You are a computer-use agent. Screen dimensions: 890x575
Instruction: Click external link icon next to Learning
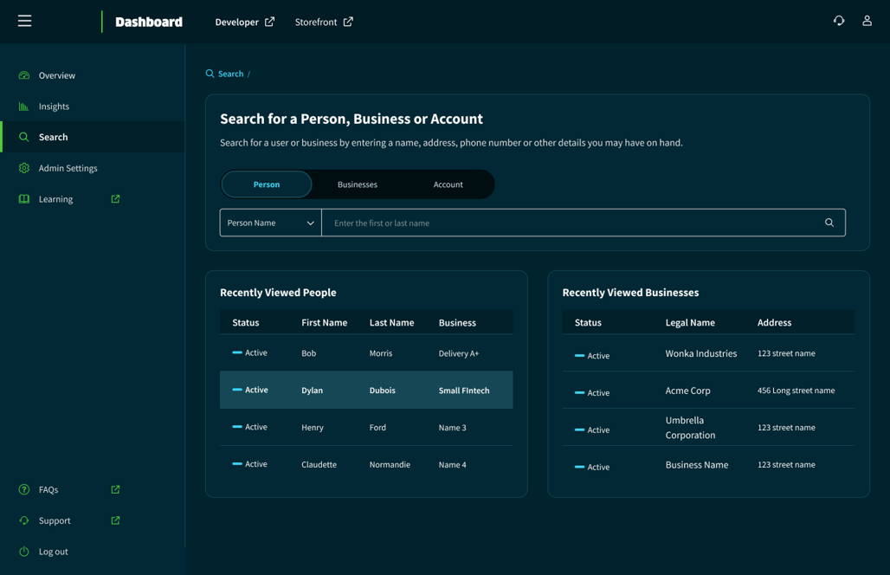115,199
